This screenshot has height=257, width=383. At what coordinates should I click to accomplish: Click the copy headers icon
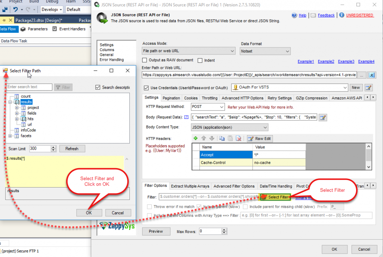coord(221,138)
